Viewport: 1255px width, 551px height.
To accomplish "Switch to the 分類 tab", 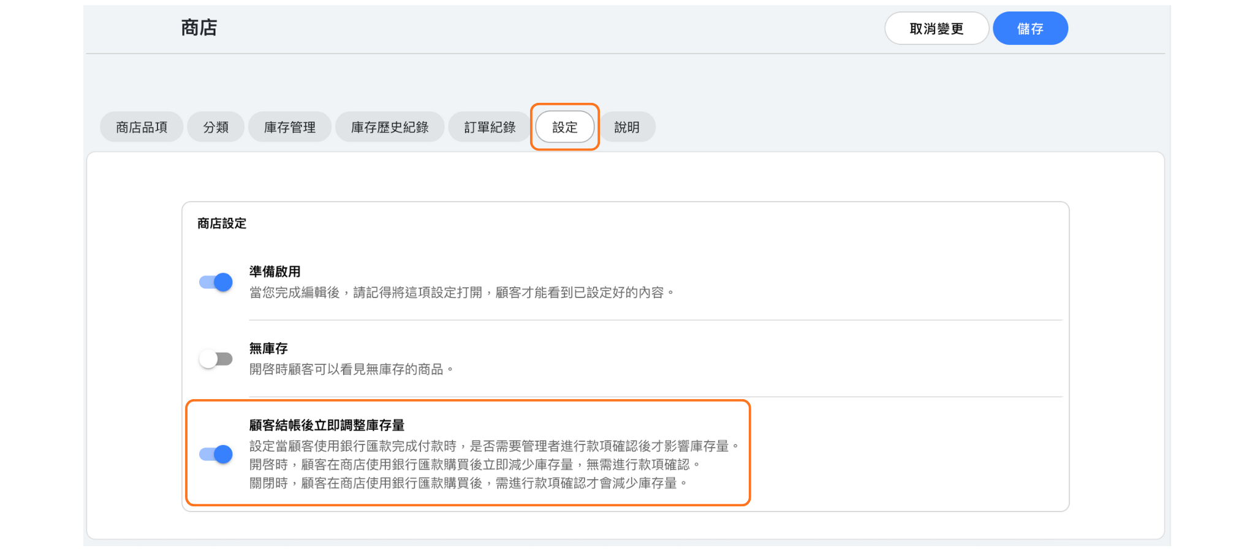I will [216, 127].
